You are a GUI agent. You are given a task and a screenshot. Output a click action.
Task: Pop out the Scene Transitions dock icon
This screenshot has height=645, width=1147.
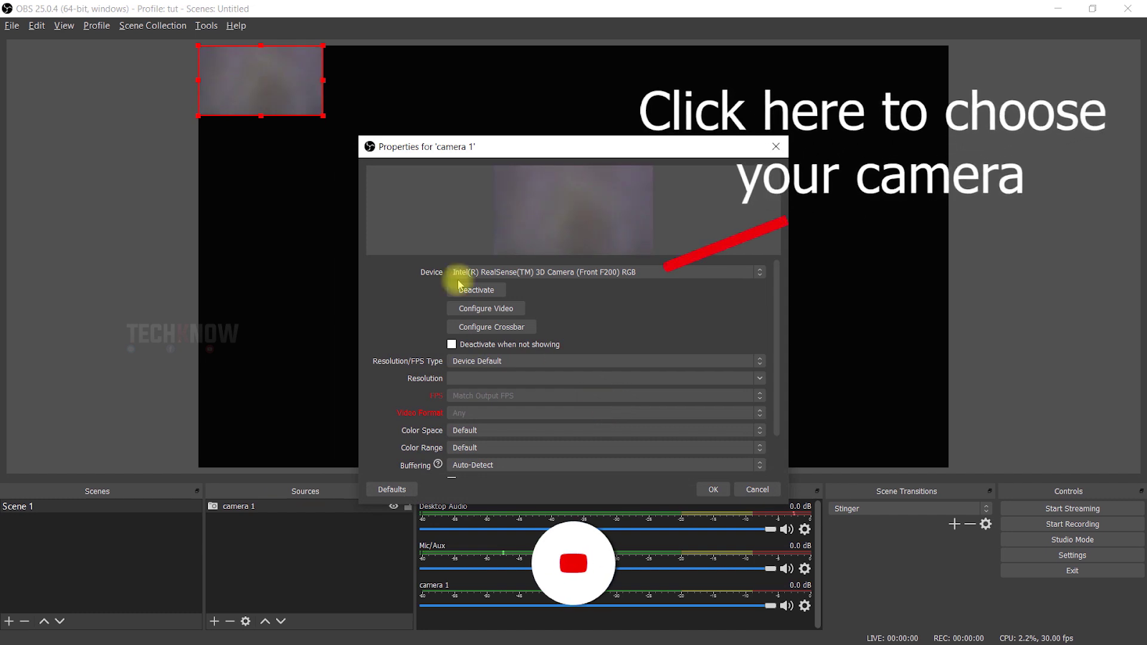(990, 491)
